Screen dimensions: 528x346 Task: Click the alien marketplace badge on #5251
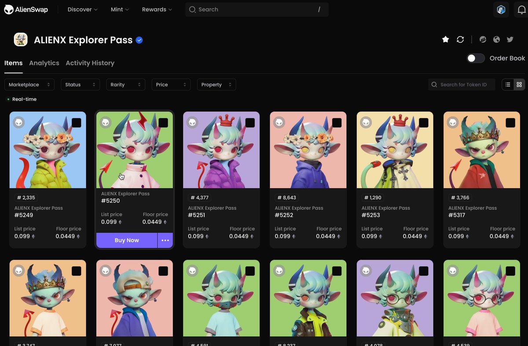tap(192, 122)
